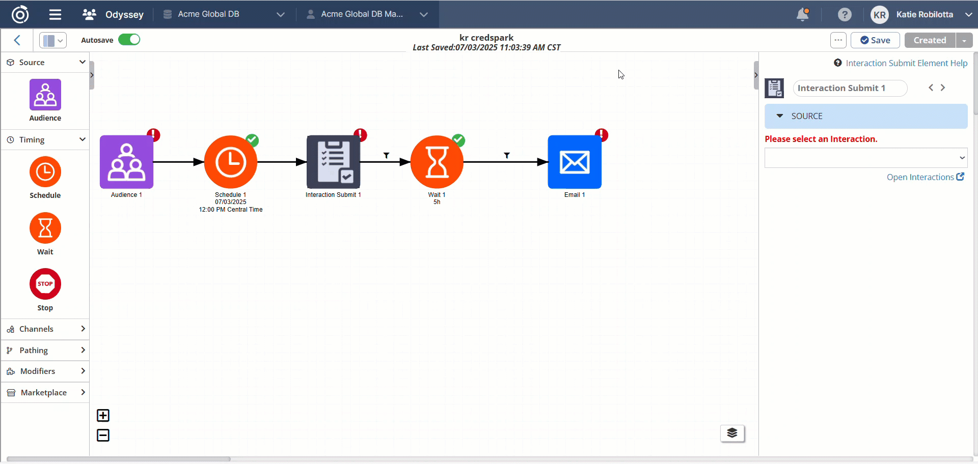This screenshot has width=978, height=464.
Task: Select the Schedule 1 clock node
Action: coord(231,162)
